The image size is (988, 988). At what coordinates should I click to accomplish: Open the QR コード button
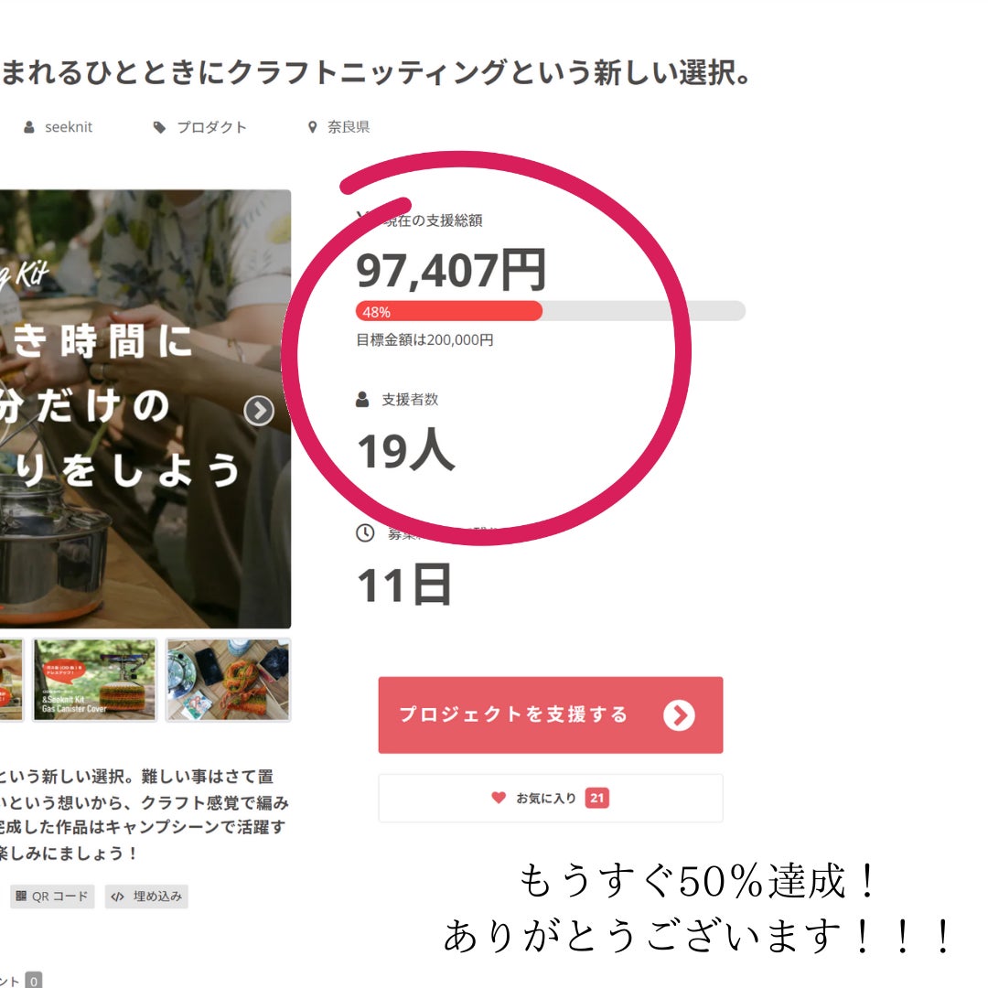click(x=52, y=896)
